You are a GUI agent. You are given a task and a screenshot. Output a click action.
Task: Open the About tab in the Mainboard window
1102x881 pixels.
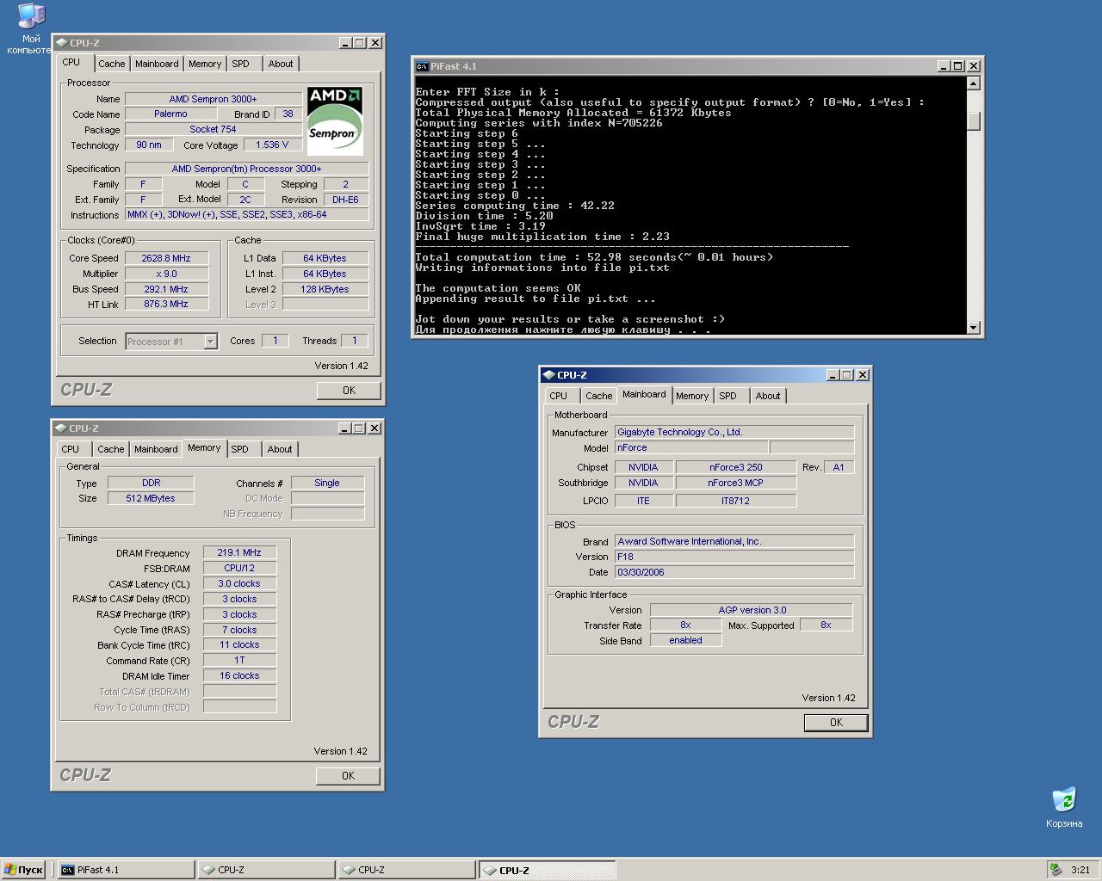768,396
